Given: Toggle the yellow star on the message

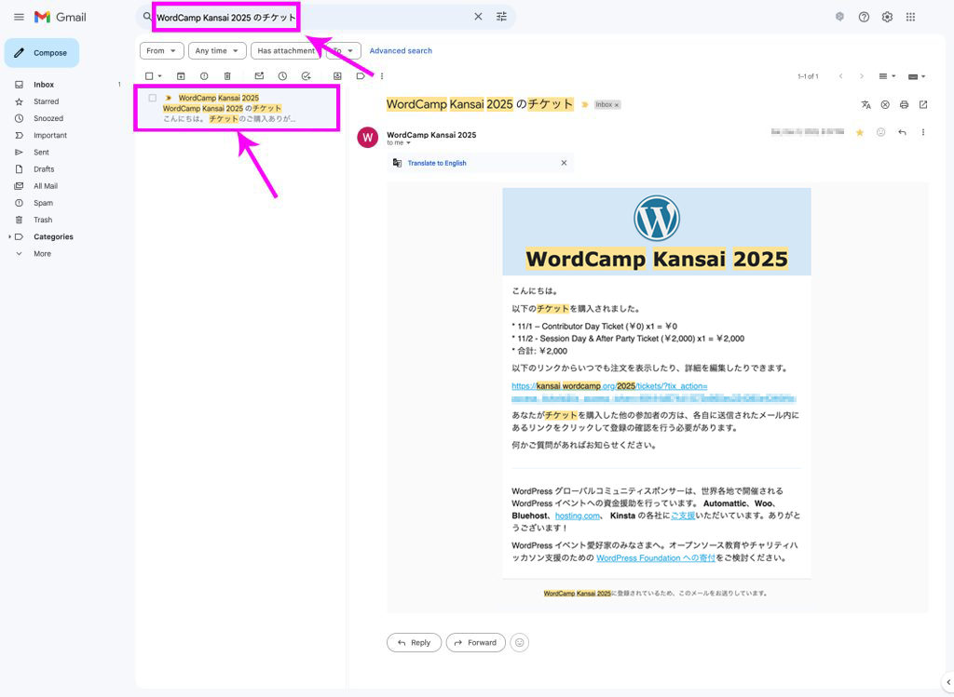Looking at the screenshot, I should [860, 132].
